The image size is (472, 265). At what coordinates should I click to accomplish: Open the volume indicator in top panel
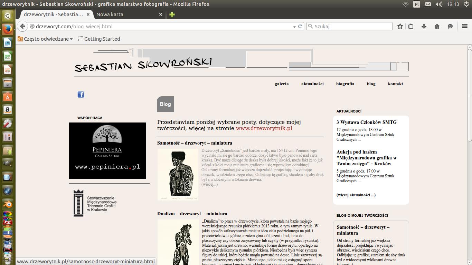tap(439, 4)
